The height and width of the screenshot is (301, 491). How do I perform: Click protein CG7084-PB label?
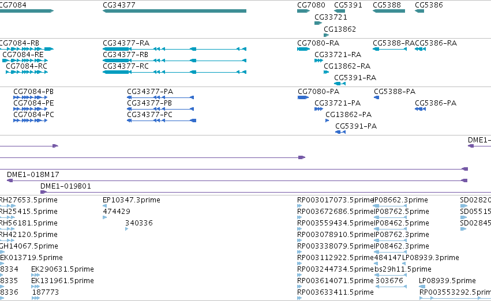33,92
